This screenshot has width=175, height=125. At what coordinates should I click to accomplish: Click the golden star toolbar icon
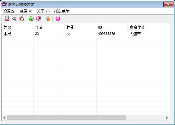pyautogui.click(x=48, y=19)
